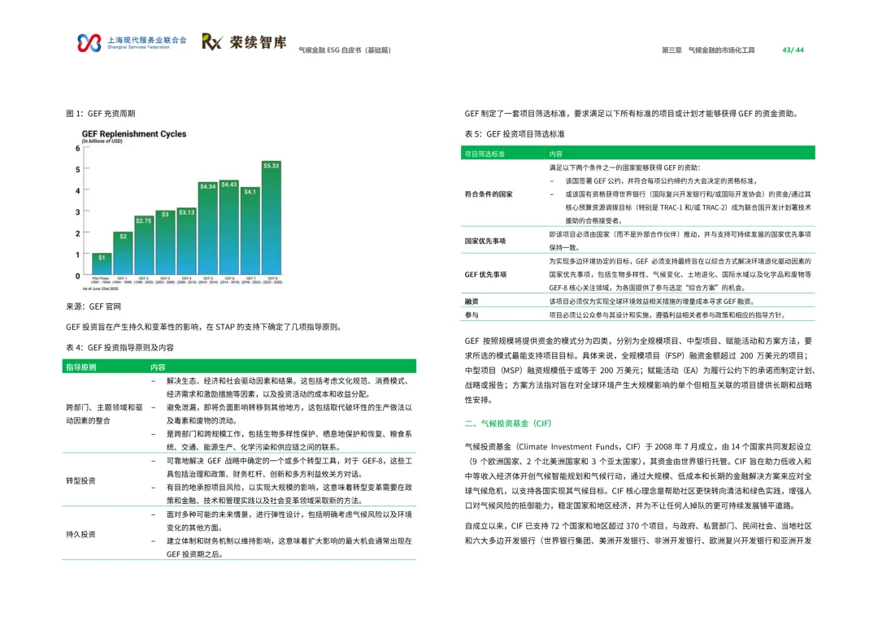Select bullet starting 避免泄漏
This screenshot has height=621, width=878.
tap(289, 414)
